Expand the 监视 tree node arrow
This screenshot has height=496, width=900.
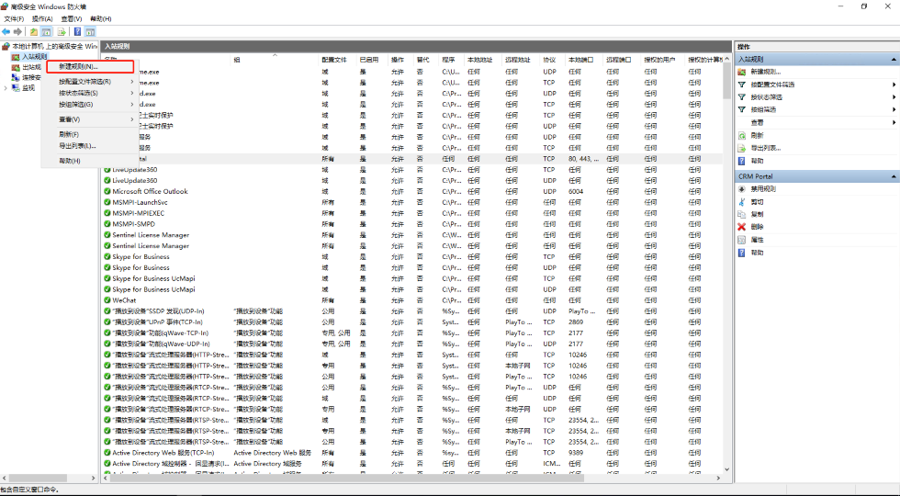coord(6,88)
